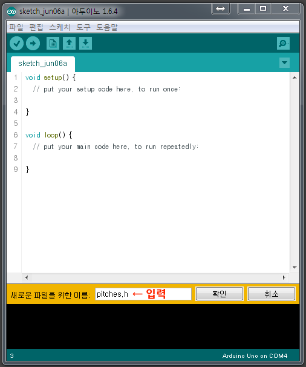Open the 도구 menu

click(x=83, y=27)
